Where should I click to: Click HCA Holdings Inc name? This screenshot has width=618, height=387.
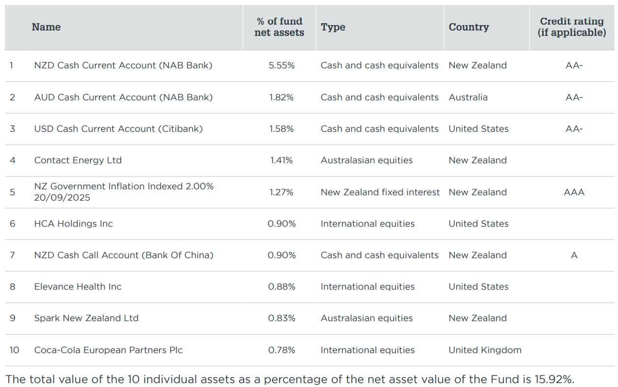(73, 224)
